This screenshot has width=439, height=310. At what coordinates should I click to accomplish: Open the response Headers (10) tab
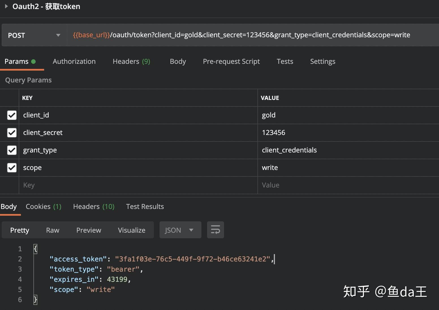click(94, 207)
